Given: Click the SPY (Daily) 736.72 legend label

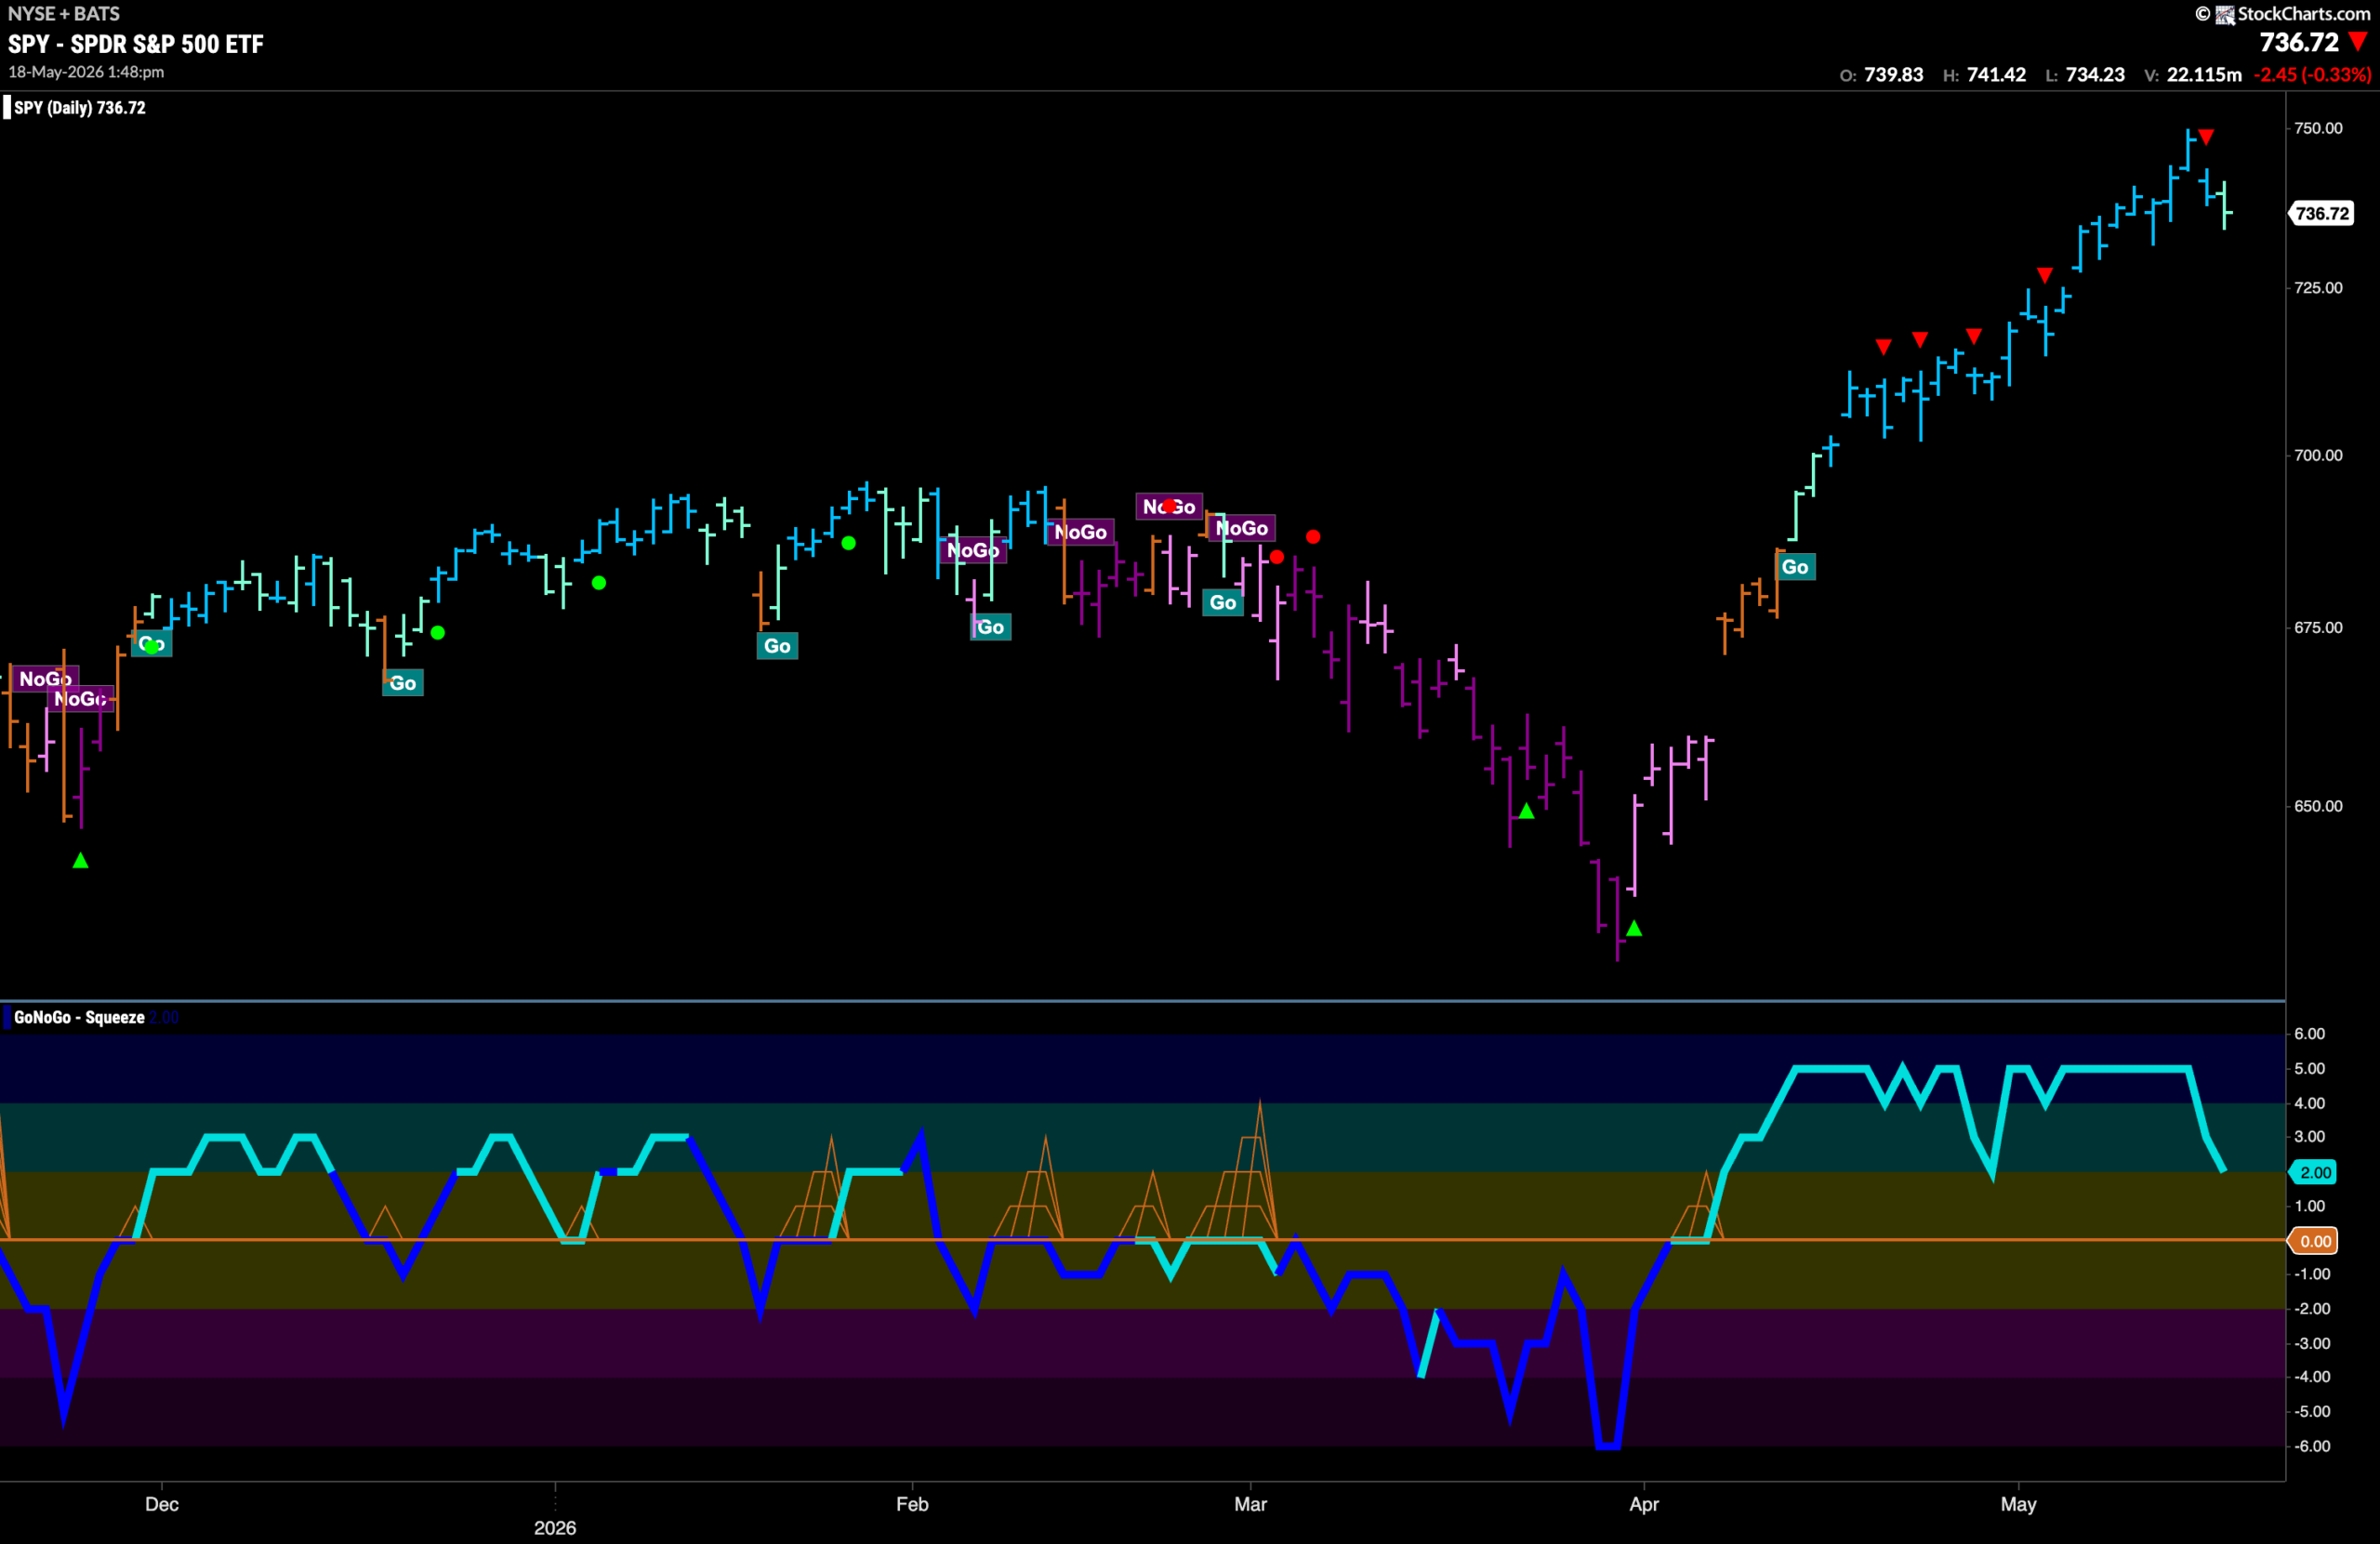Looking at the screenshot, I should (x=80, y=107).
